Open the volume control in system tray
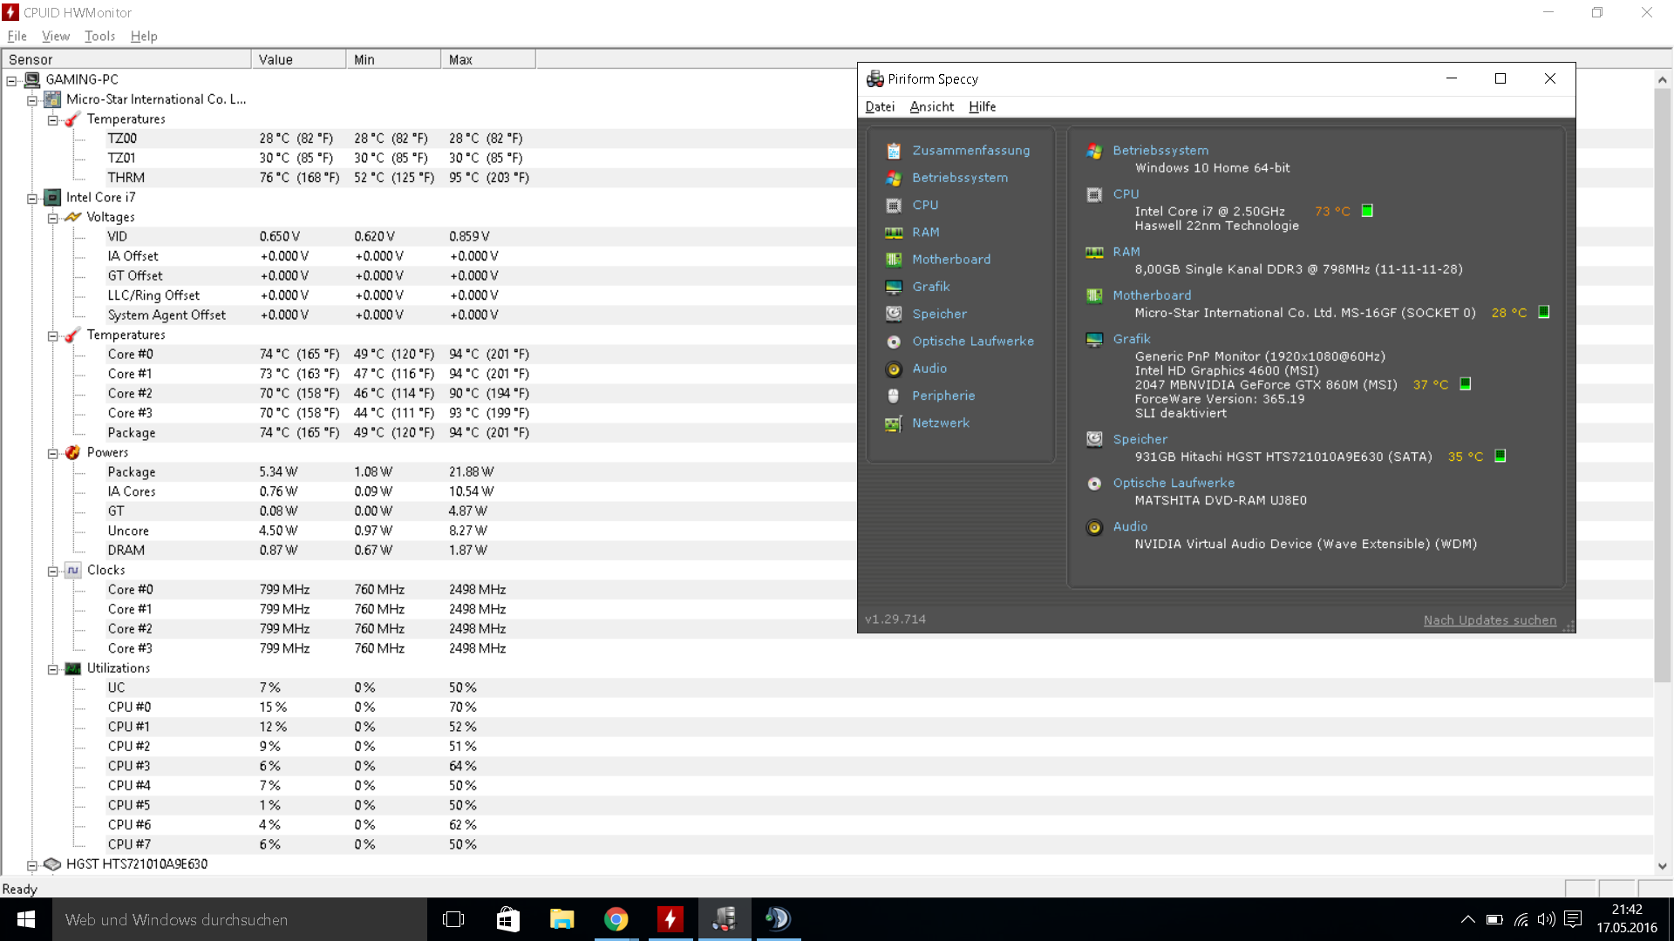This screenshot has width=1674, height=941. (1547, 919)
